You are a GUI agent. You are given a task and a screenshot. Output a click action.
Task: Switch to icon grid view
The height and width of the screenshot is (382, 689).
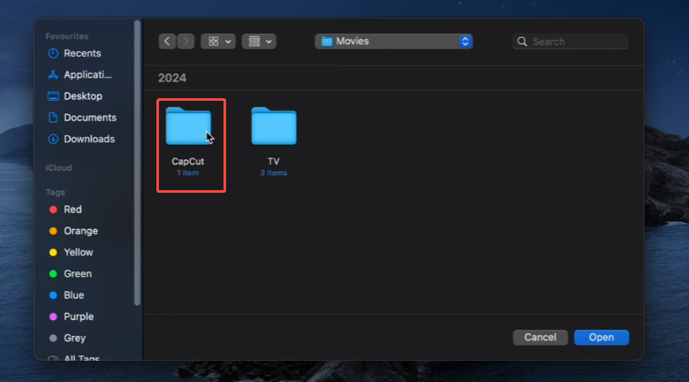(x=214, y=42)
